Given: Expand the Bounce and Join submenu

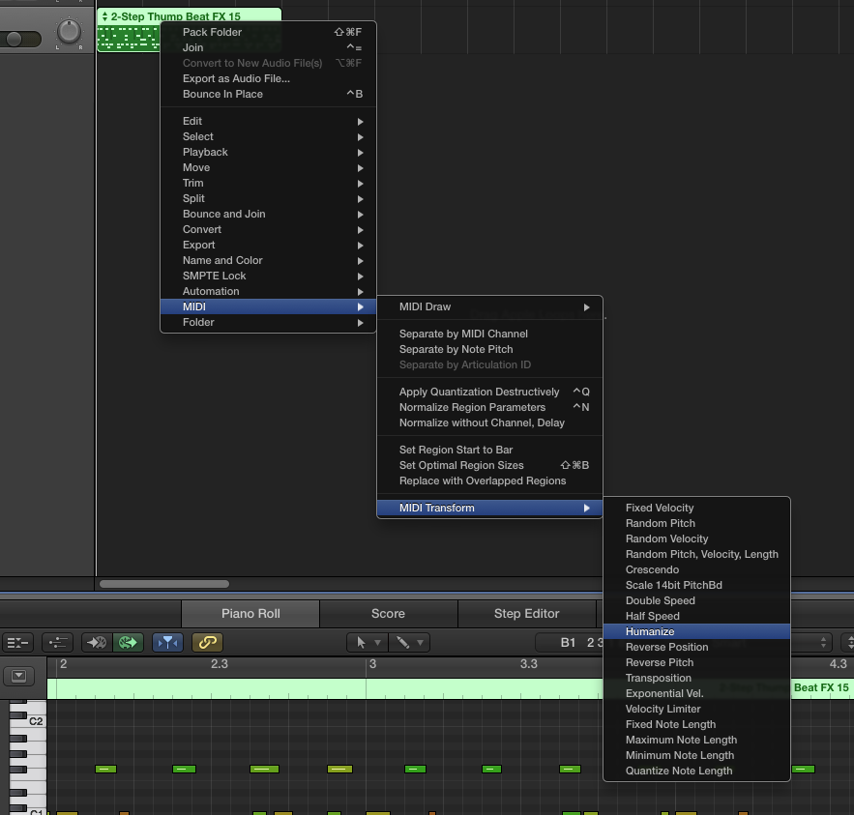Looking at the screenshot, I should point(268,214).
